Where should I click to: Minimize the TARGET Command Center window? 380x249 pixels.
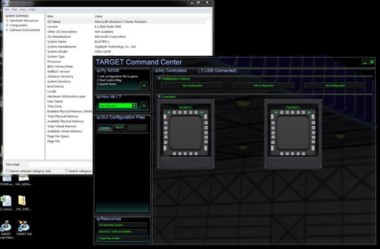(x=365, y=62)
